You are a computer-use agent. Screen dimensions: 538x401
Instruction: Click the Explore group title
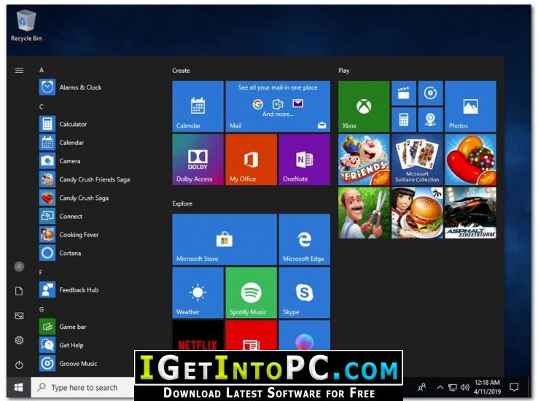coord(182,203)
